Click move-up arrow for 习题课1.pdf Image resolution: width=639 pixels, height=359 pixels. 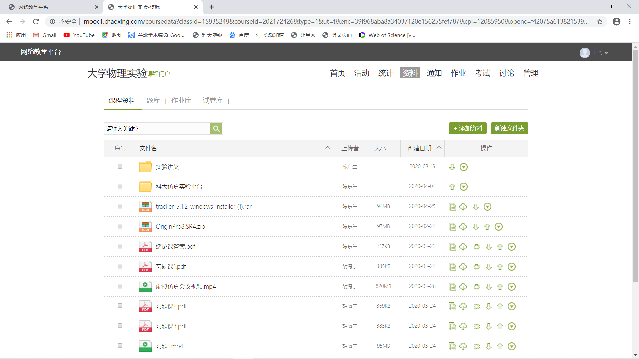tap(500, 267)
